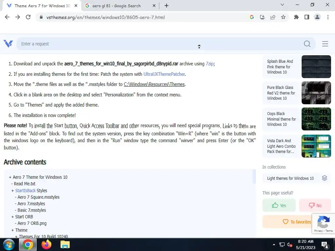Open Vista Dark And Light Aero Combo thumbnail
This screenshot has height=251, width=335.
316,146
